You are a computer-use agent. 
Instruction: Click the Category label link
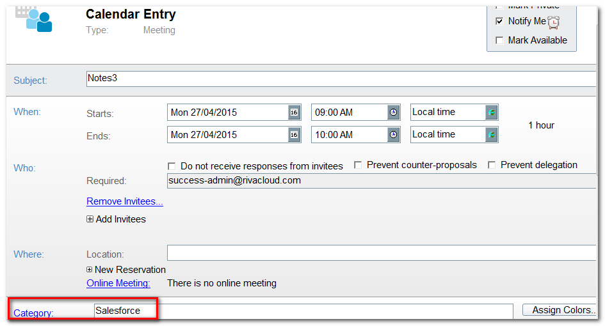pyautogui.click(x=33, y=313)
